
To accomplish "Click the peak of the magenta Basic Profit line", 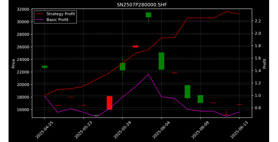I will [x=148, y=74].
